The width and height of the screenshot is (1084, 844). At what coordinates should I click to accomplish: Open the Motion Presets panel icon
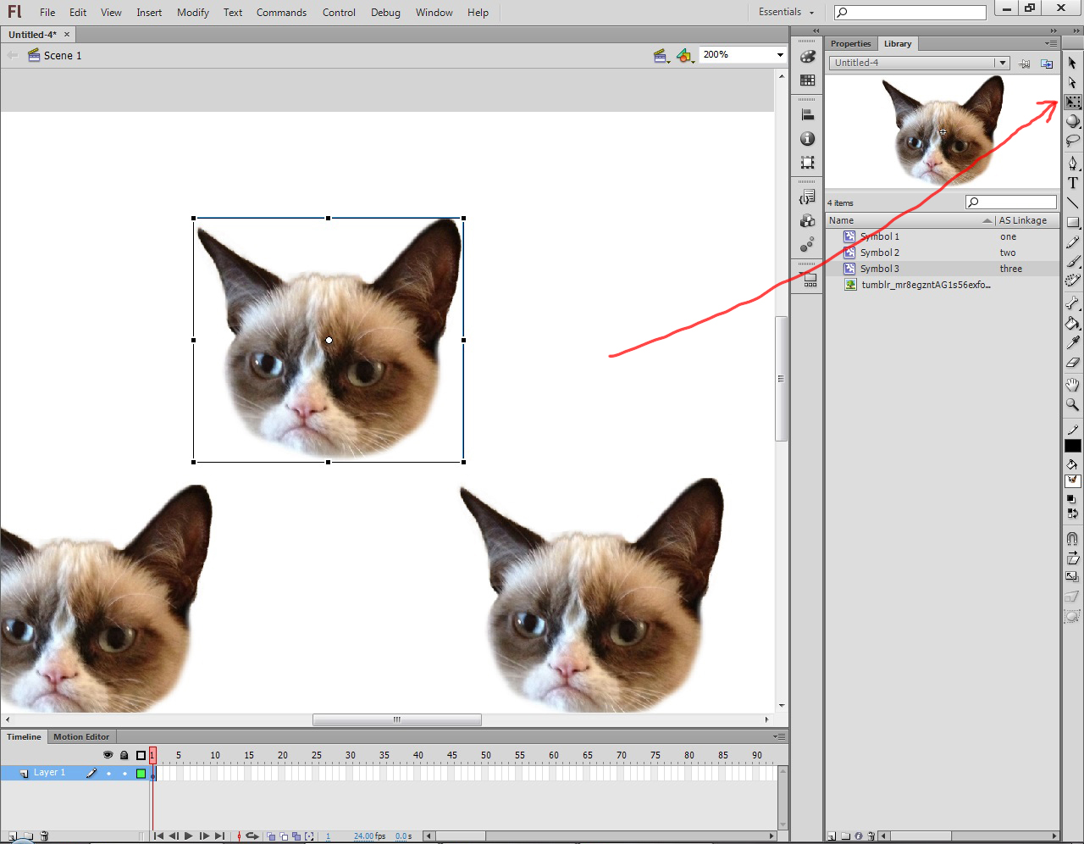pyautogui.click(x=808, y=245)
